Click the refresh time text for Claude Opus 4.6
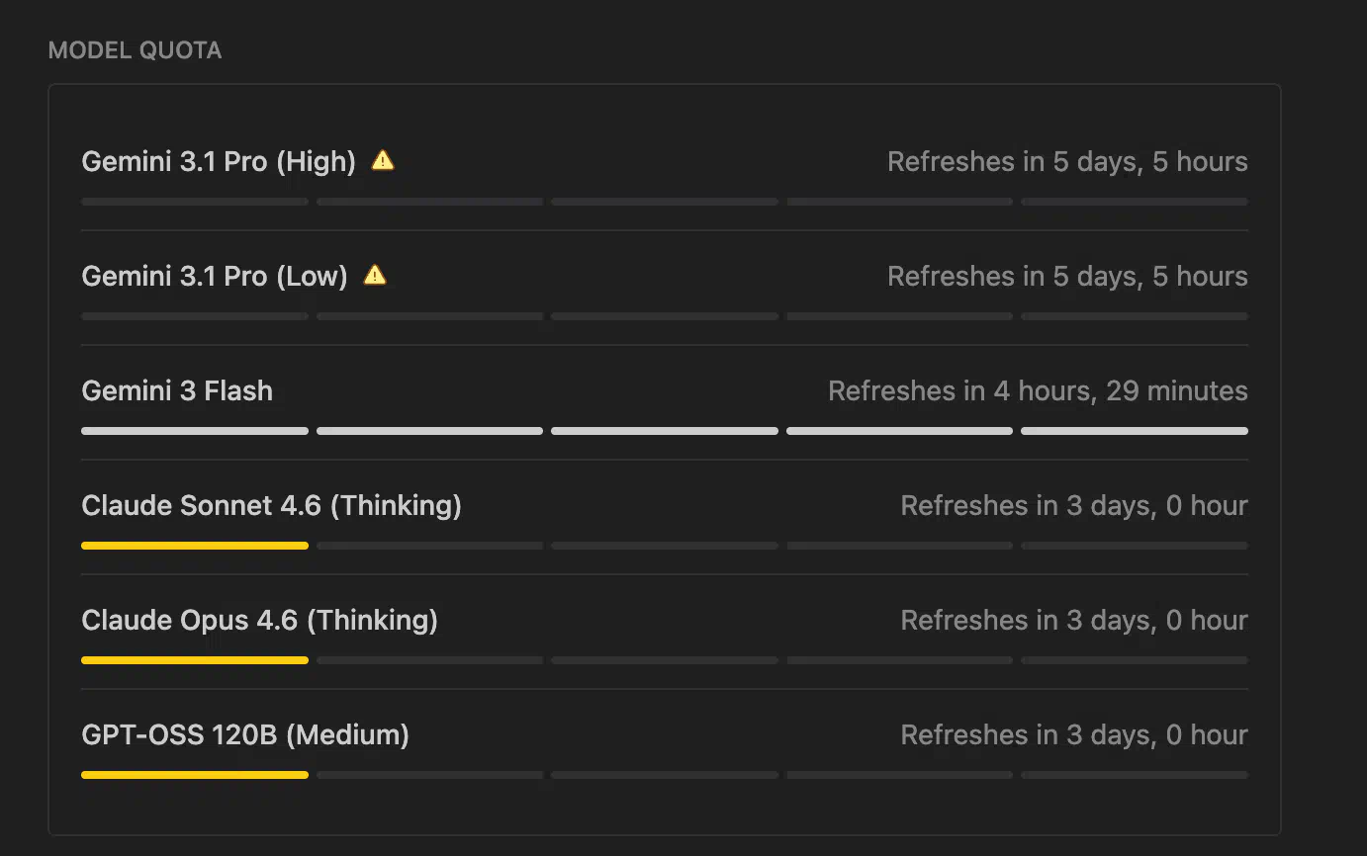1367x856 pixels. (x=1074, y=621)
